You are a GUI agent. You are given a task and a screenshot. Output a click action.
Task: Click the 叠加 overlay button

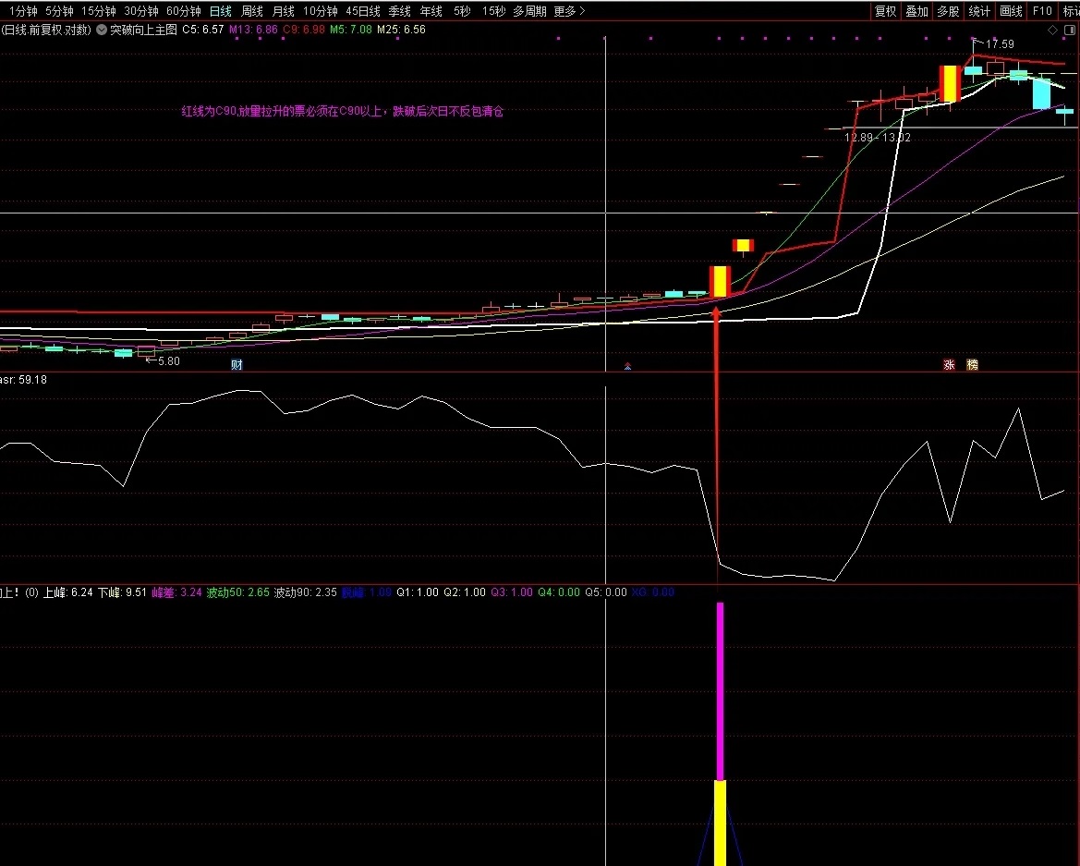pyautogui.click(x=916, y=11)
